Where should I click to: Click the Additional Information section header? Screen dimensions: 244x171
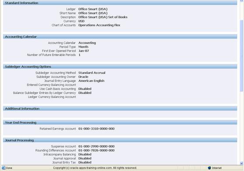(x=120, y=108)
